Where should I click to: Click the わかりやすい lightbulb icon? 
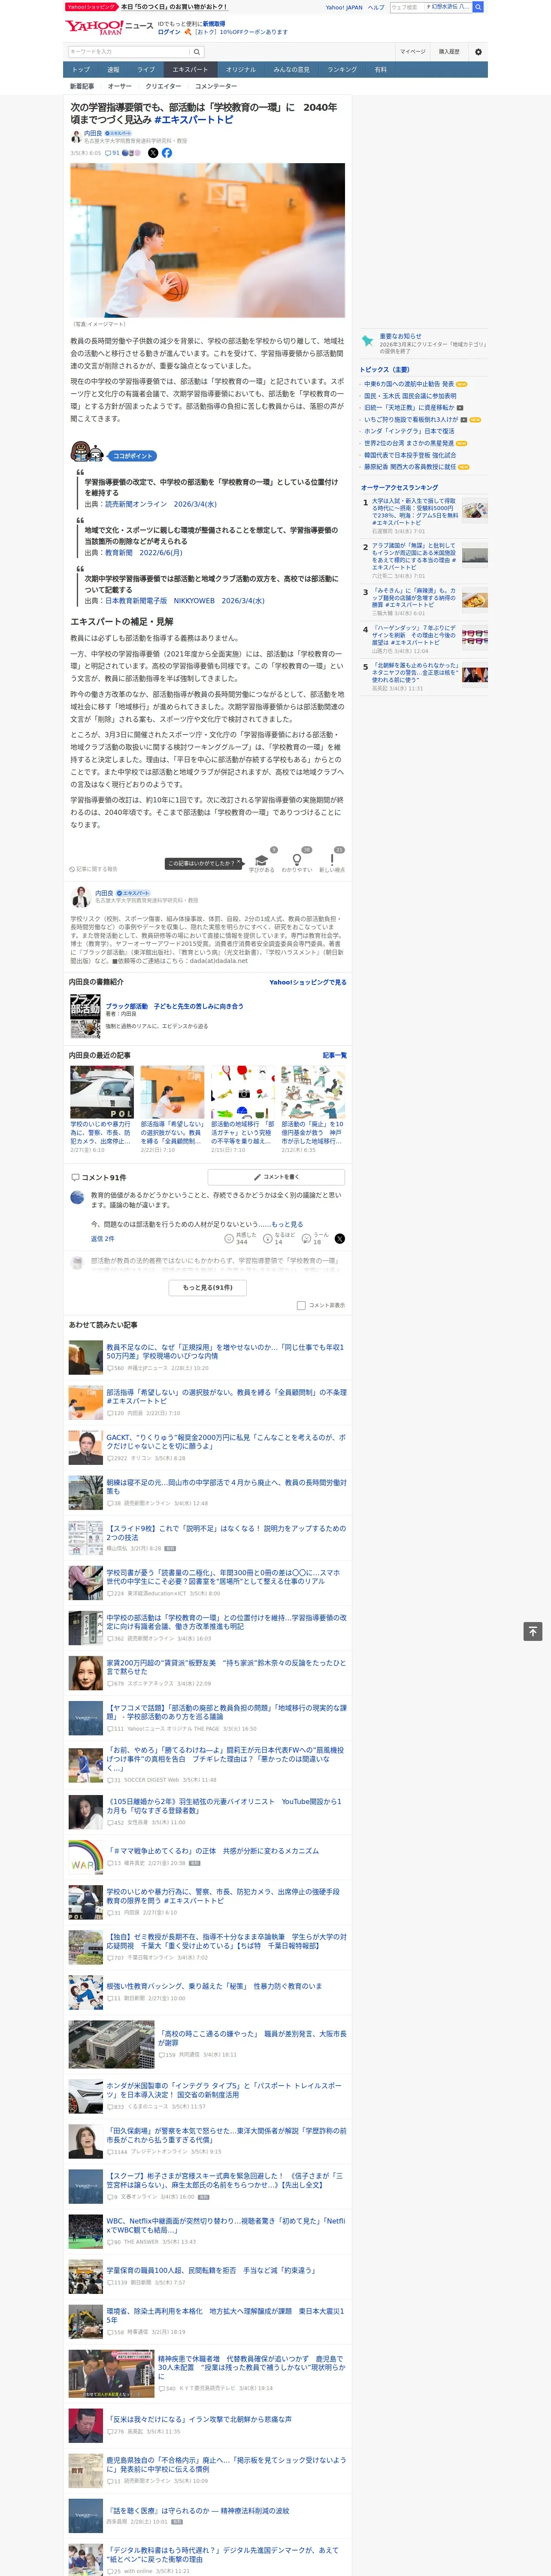click(296, 860)
